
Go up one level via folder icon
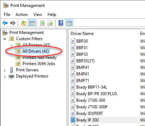24,23
